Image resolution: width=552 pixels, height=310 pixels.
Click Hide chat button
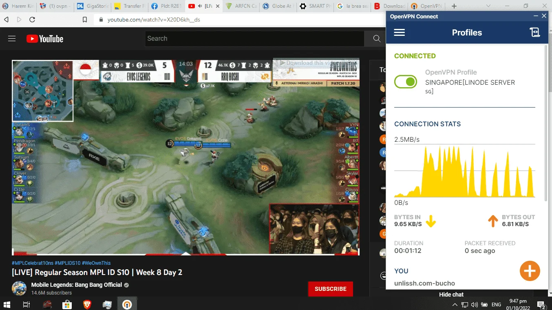[451, 294]
